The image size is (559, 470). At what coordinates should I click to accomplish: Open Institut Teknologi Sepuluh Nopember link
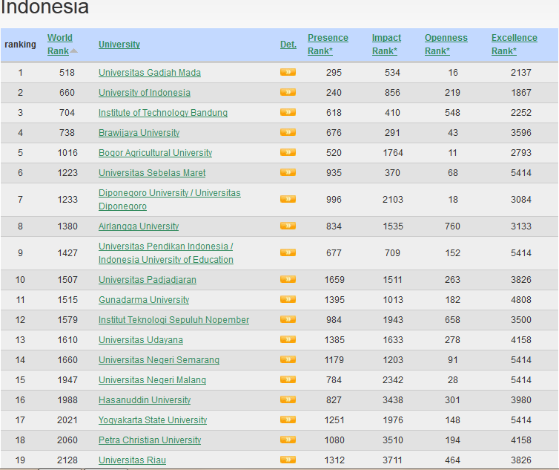(x=173, y=319)
